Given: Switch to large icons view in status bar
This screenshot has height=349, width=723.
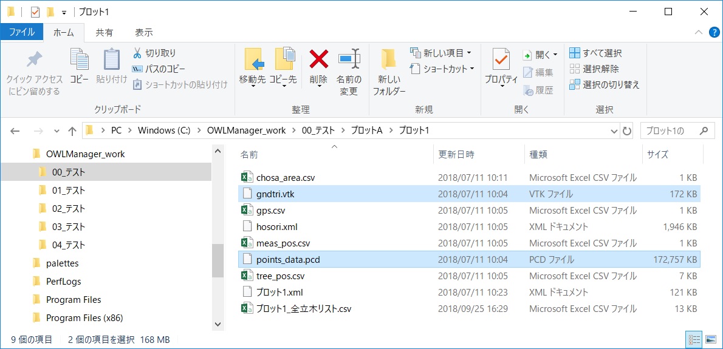Looking at the screenshot, I should coord(710,340).
